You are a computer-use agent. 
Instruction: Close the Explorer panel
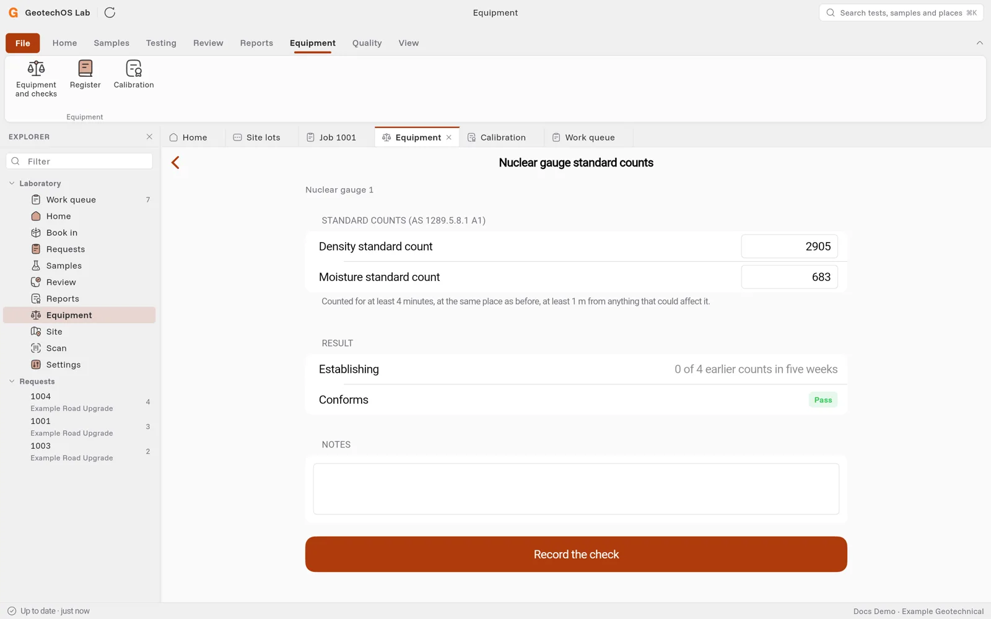pos(149,137)
